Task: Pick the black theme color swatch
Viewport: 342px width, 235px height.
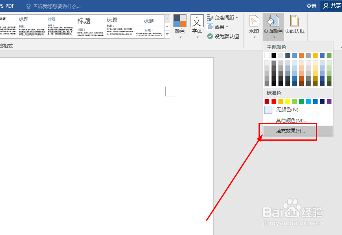Action: 274,56
